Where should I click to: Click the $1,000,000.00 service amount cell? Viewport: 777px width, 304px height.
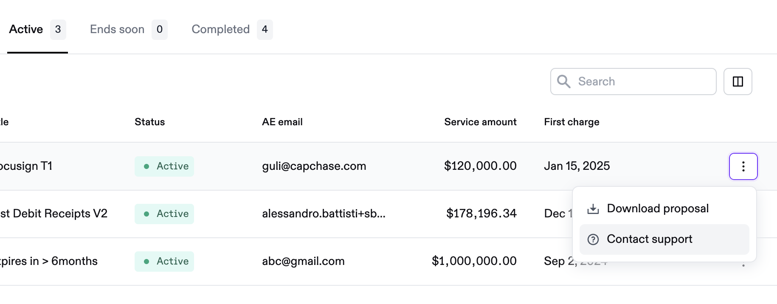474,261
